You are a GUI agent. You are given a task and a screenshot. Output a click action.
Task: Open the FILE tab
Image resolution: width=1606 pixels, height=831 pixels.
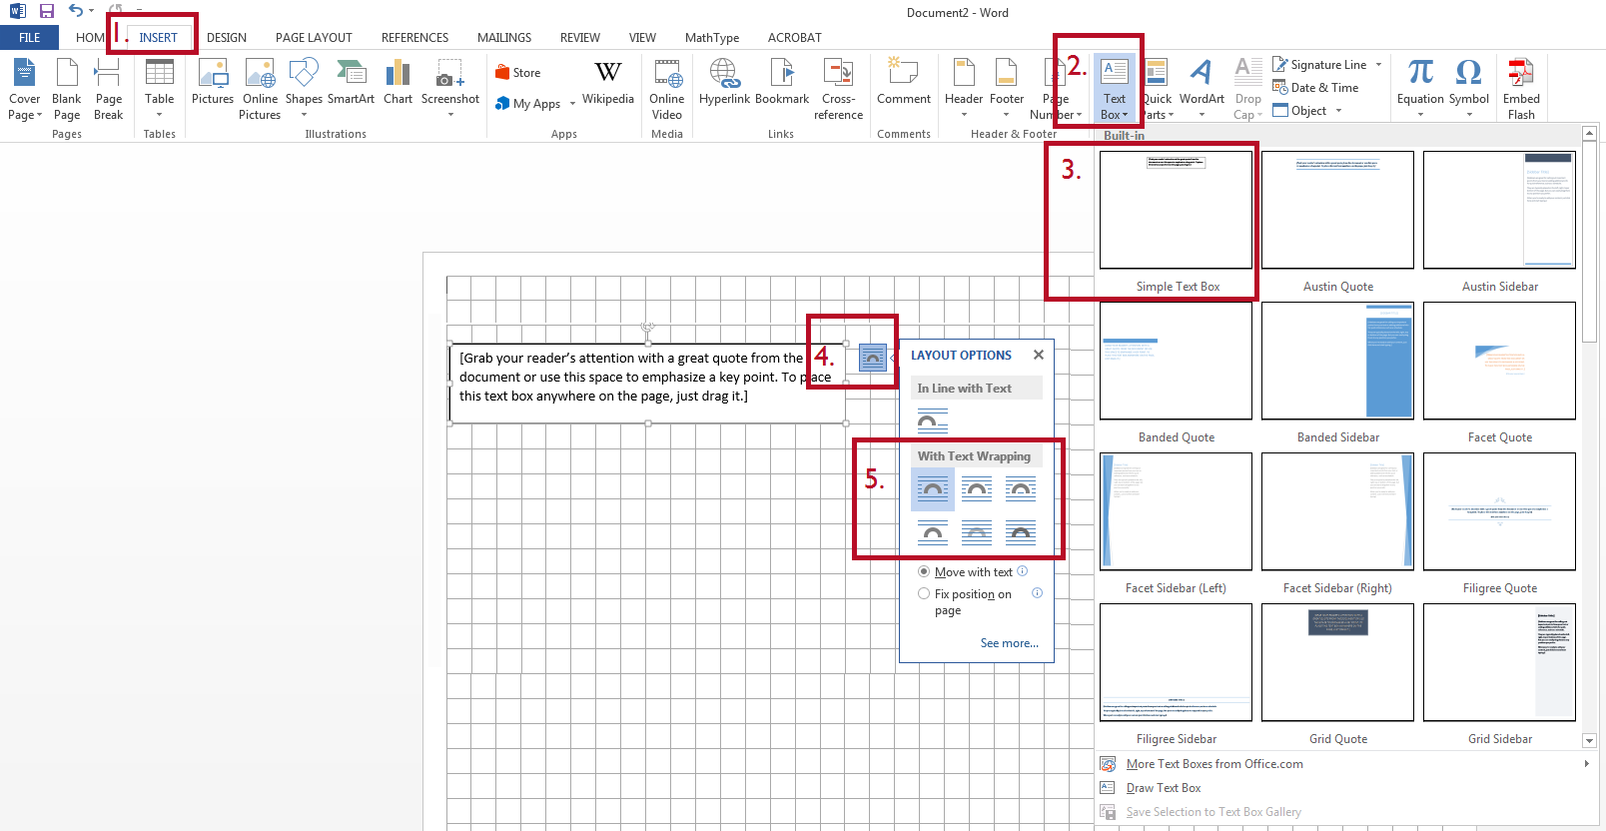(30, 38)
